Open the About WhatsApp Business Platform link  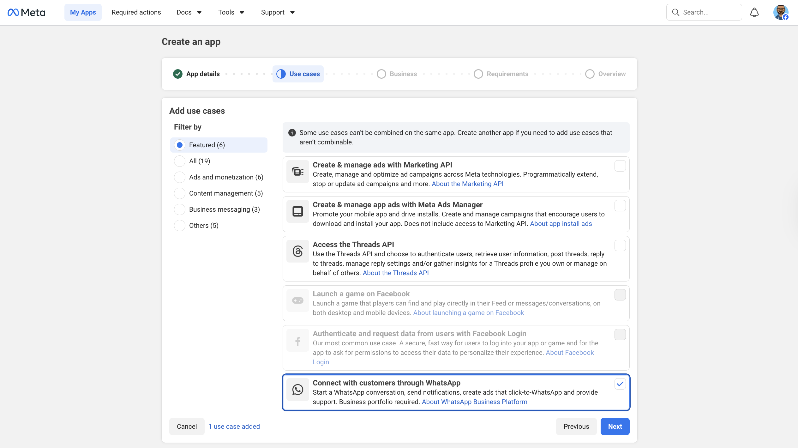point(474,402)
